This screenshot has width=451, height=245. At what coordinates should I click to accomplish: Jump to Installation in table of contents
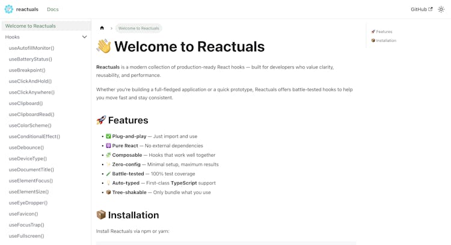tap(384, 40)
